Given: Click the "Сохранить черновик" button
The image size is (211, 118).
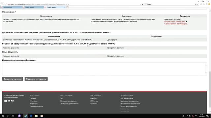Looking at the screenshot, I should point(13,79).
